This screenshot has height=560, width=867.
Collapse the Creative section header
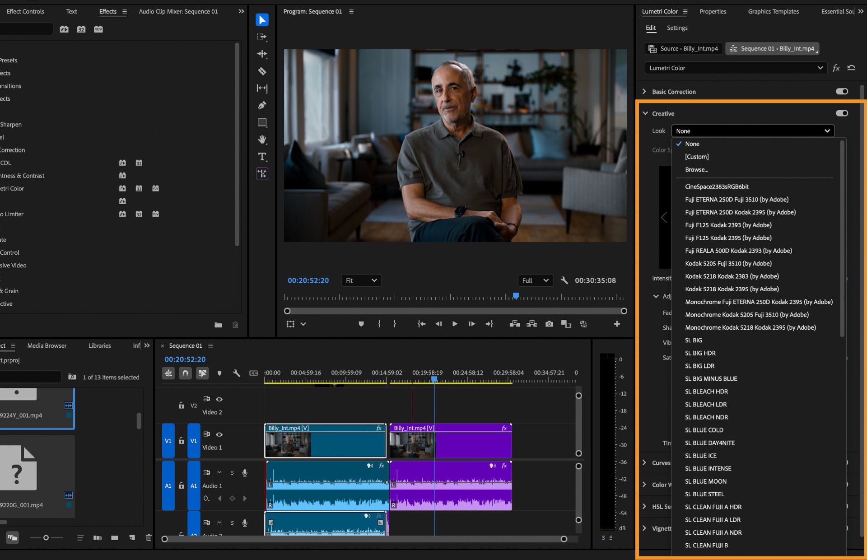click(644, 113)
